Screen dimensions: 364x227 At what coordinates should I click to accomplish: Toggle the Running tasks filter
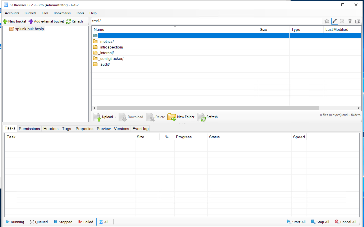(x=15, y=222)
